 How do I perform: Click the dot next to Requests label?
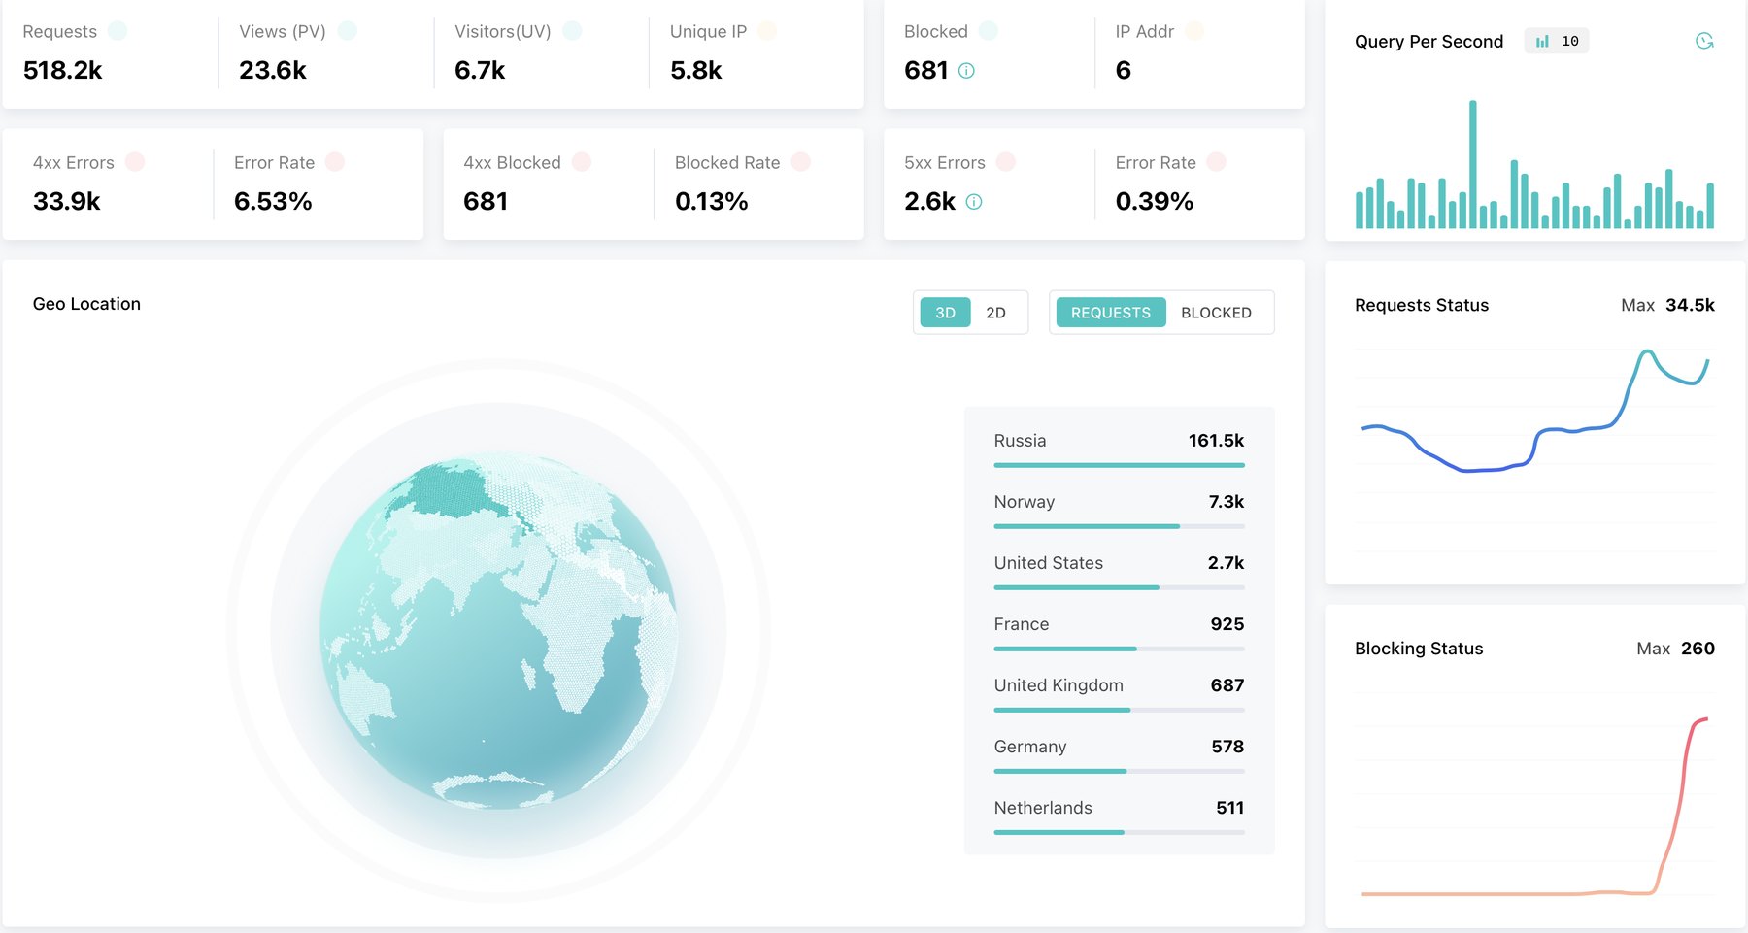[118, 31]
